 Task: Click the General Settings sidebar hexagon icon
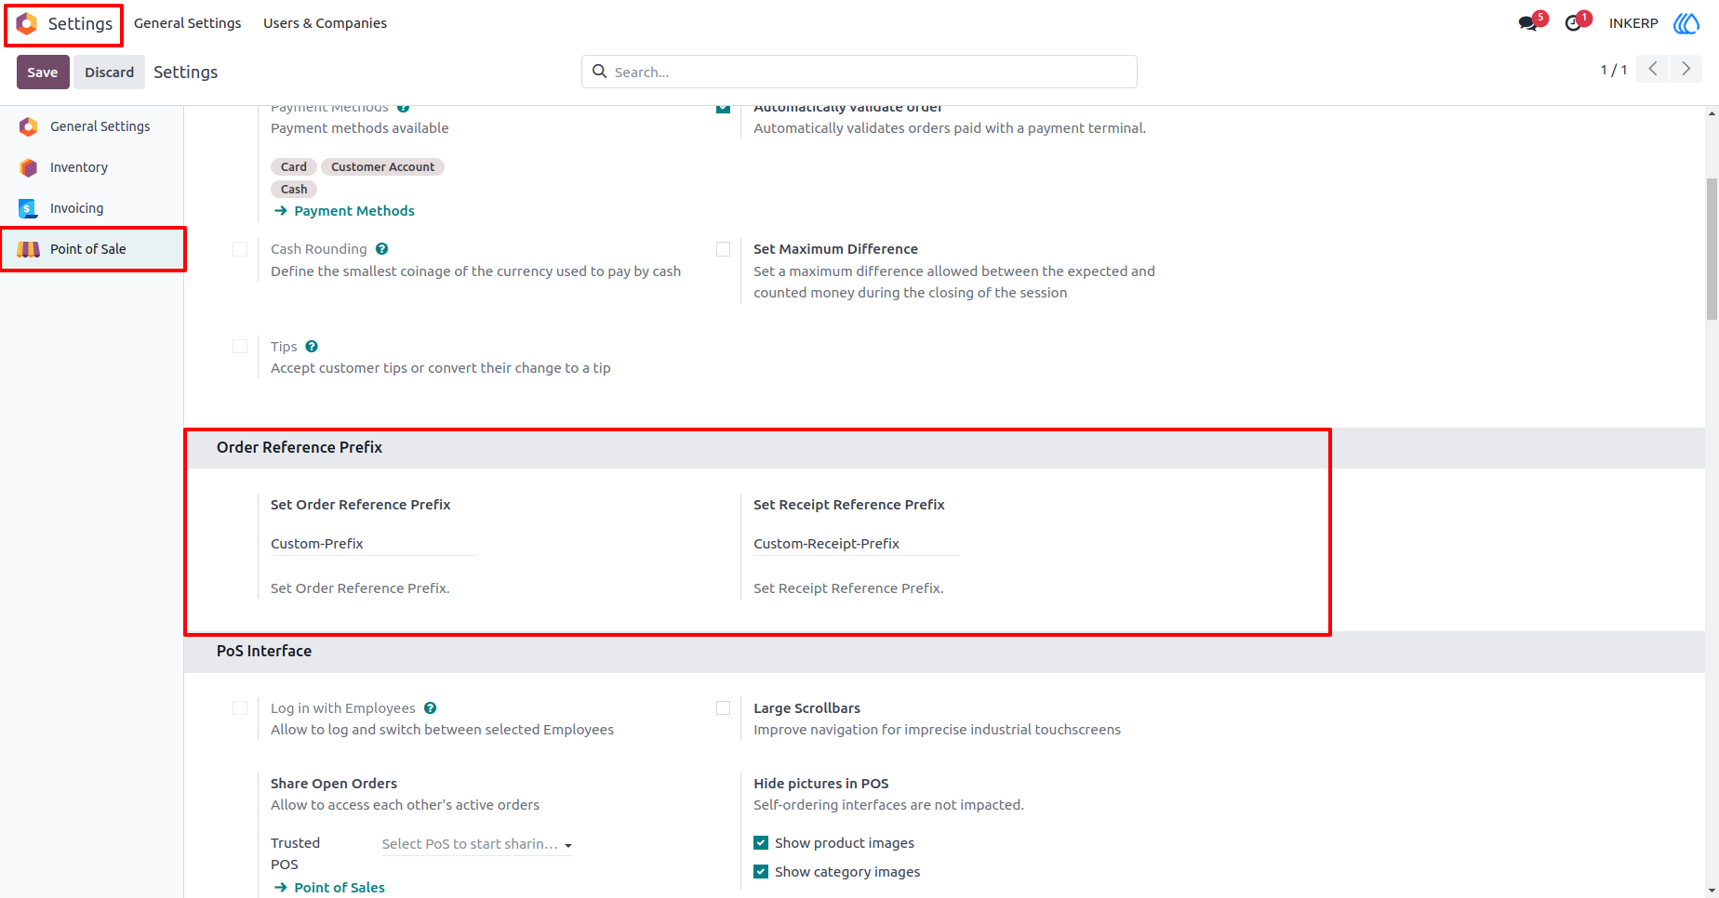(x=29, y=126)
